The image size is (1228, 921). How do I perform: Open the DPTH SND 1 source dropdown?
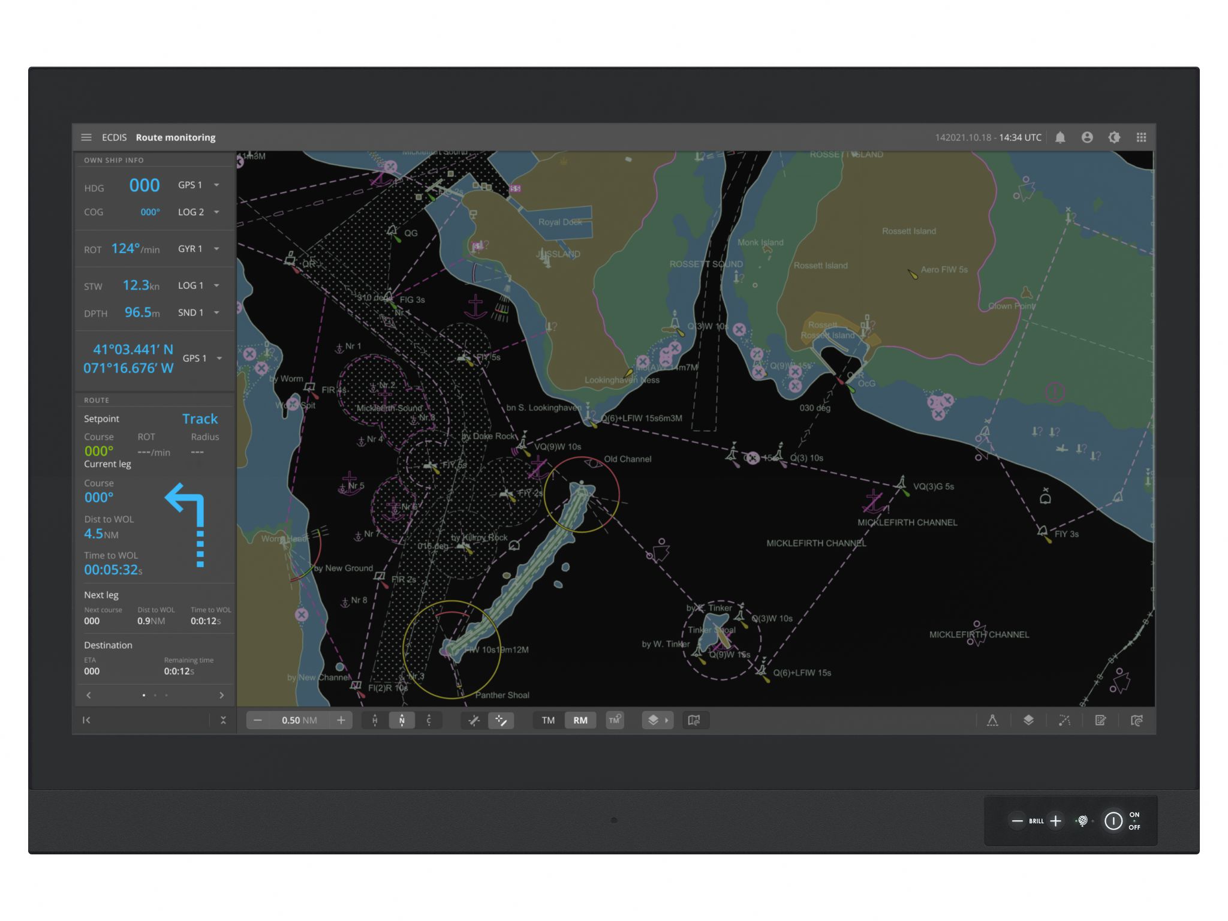(x=216, y=312)
